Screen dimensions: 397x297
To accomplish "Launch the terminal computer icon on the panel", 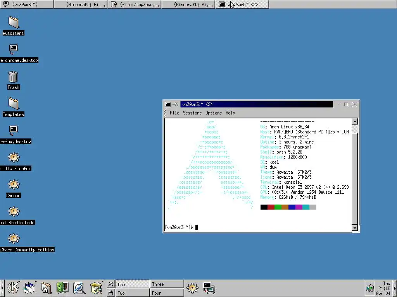I will (209, 288).
